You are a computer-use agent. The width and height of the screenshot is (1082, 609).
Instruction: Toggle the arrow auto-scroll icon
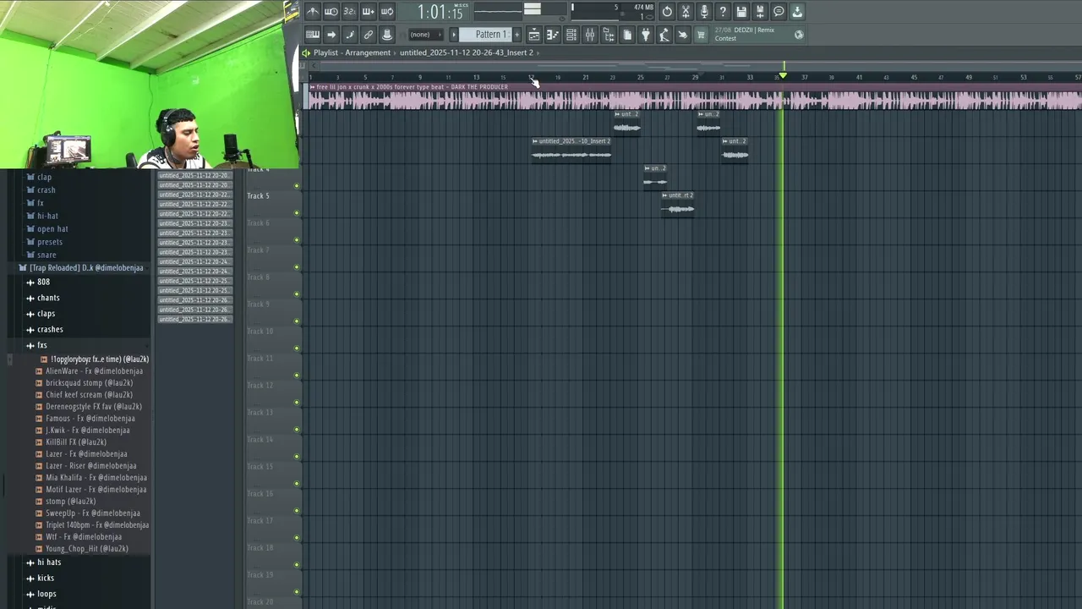[x=331, y=35]
